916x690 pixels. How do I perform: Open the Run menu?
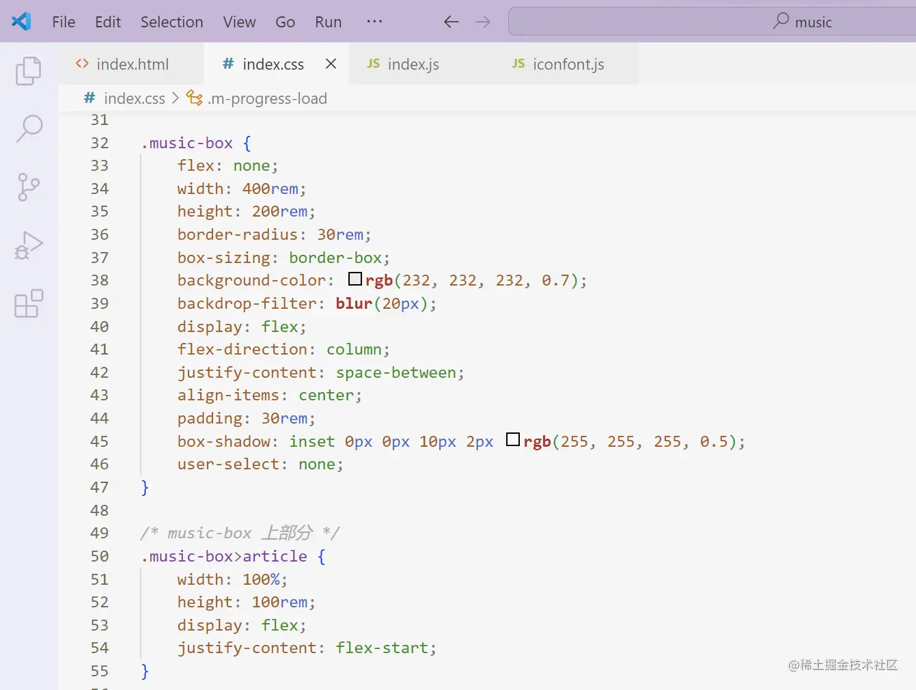[328, 22]
